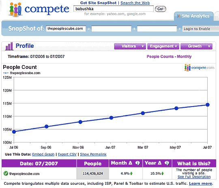Click the Learn more link
This screenshot has width=219, height=188.
[200, 184]
